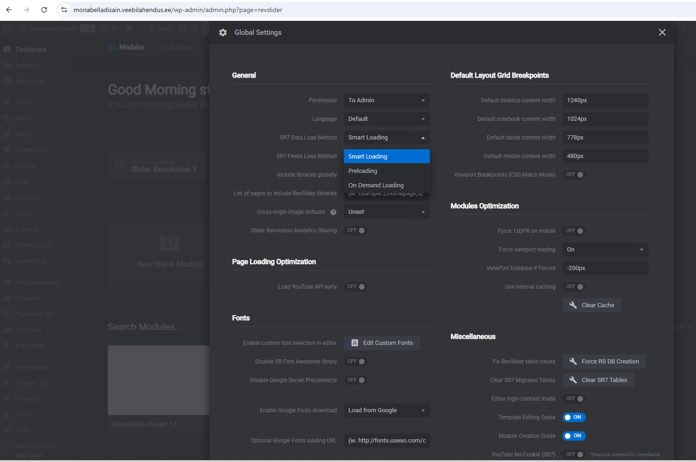
Task: Open the Permission dropdown
Action: (x=386, y=100)
